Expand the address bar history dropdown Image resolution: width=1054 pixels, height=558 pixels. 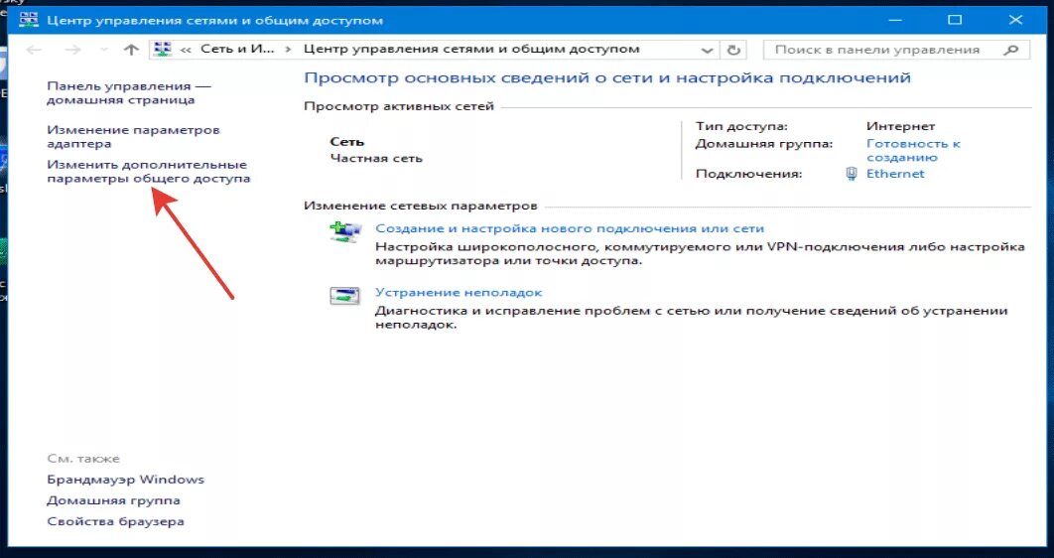click(x=707, y=51)
